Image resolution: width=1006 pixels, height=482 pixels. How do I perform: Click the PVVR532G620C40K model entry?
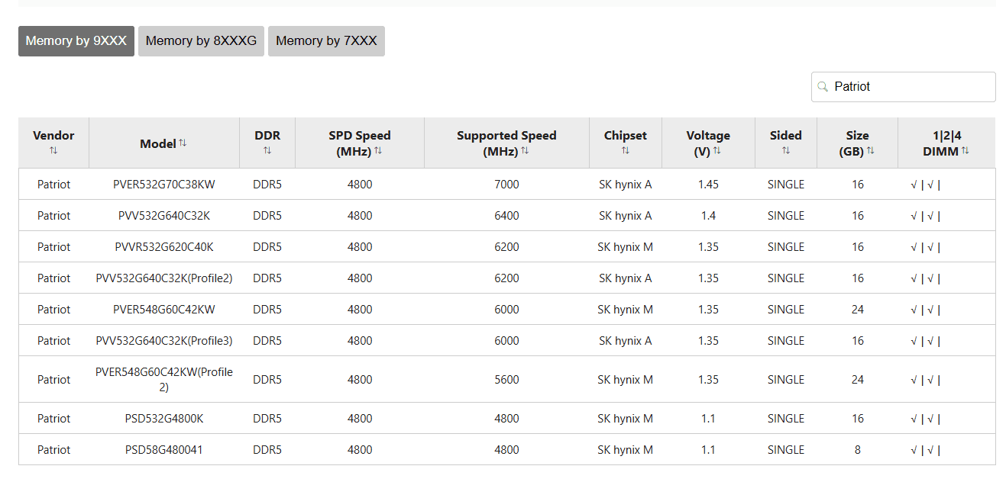[164, 247]
